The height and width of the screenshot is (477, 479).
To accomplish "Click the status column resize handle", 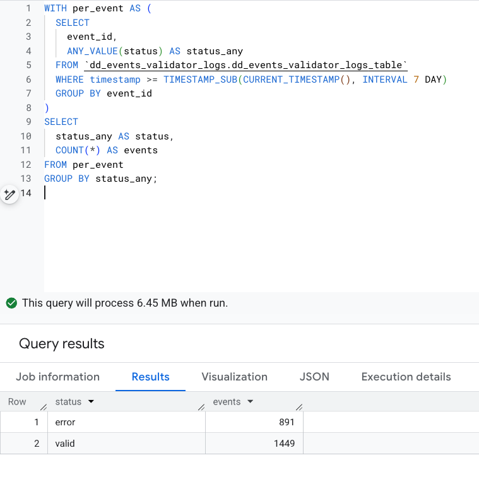I will point(201,407).
